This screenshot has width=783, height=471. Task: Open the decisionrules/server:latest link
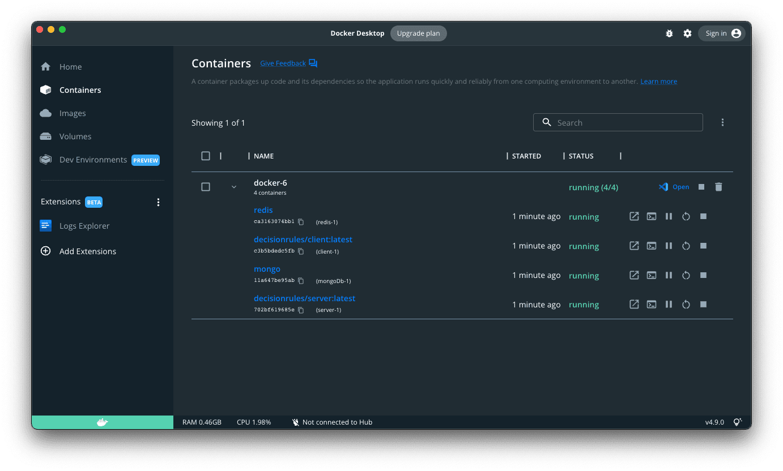pyautogui.click(x=304, y=298)
